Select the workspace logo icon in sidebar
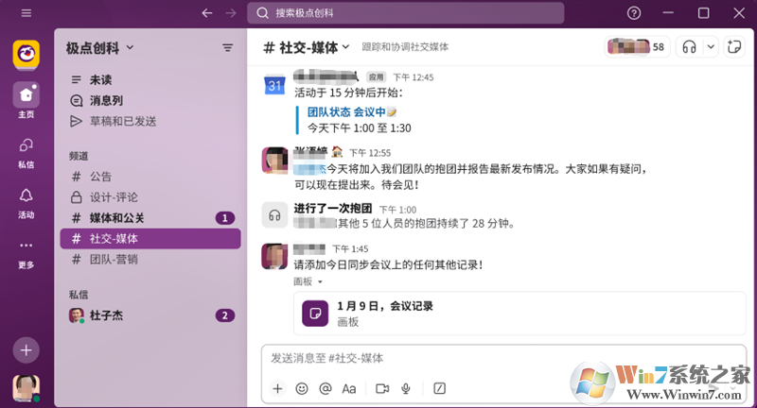Screen dimensions: 757x408 coord(26,54)
